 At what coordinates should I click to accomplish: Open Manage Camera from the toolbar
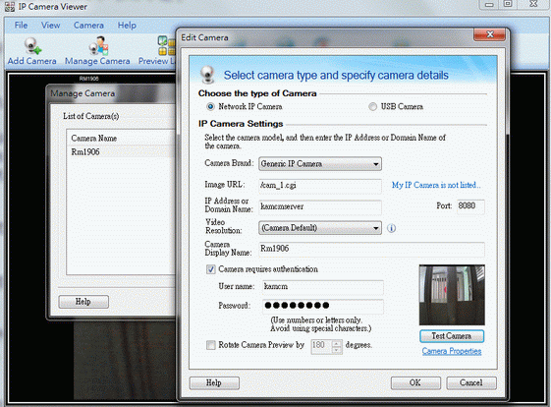pos(97,51)
